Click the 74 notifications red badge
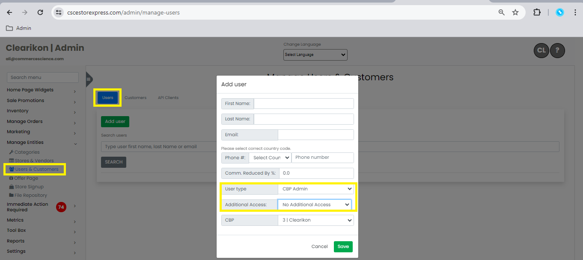The image size is (583, 260). (61, 207)
